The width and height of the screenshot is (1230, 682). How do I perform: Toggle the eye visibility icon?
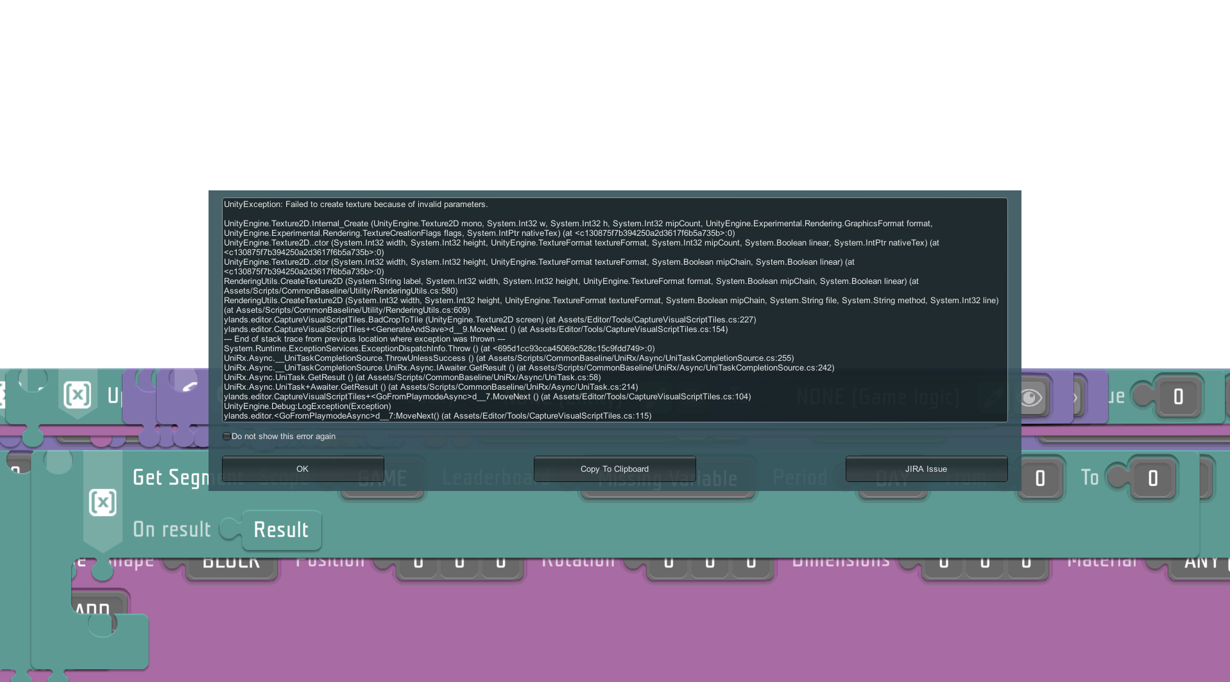point(1030,397)
